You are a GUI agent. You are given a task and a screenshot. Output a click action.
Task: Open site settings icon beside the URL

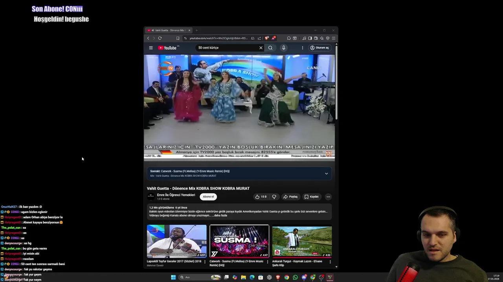(x=185, y=38)
